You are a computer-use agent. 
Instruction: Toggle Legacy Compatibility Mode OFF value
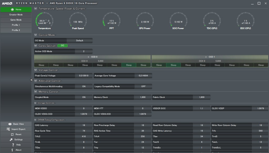click(x=143, y=86)
